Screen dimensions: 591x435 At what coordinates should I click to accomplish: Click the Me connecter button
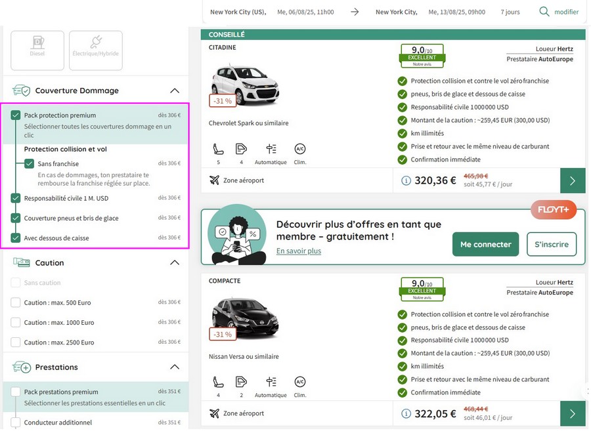[485, 244]
